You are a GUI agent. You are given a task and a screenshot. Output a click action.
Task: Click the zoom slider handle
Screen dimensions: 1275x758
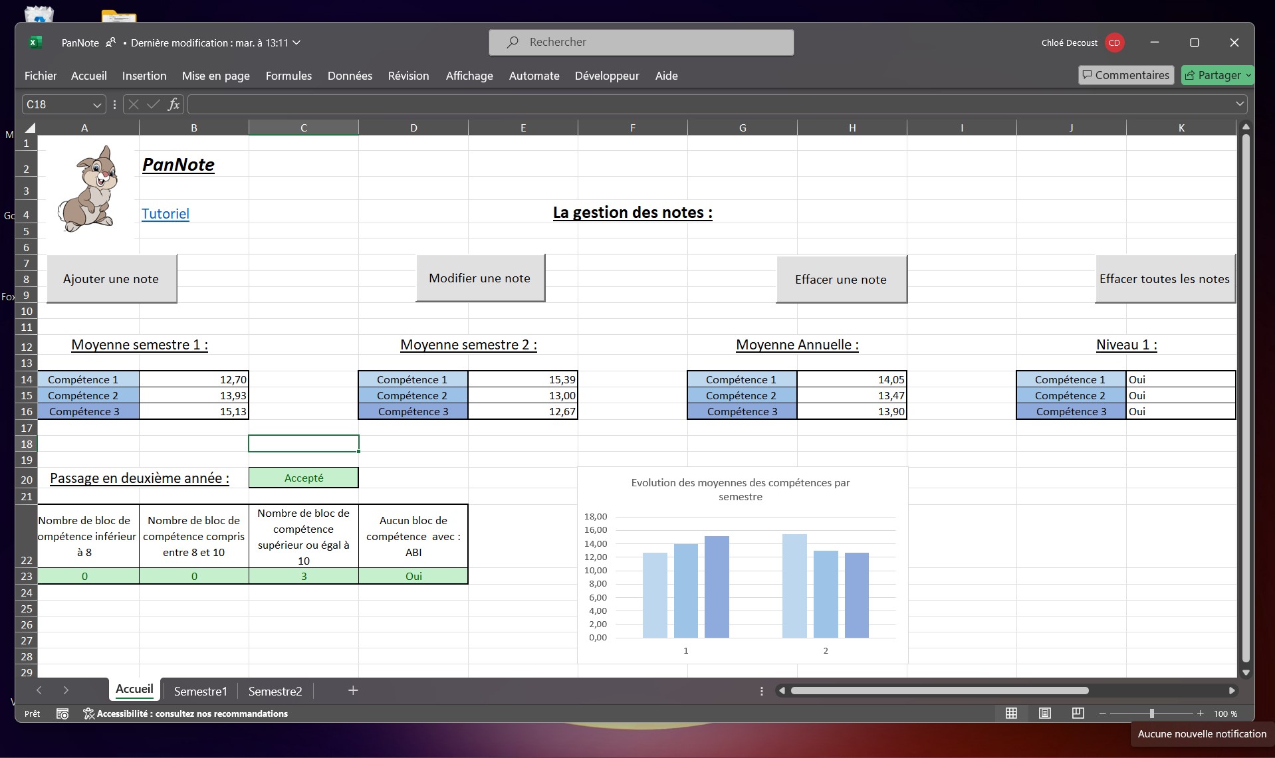coord(1151,713)
